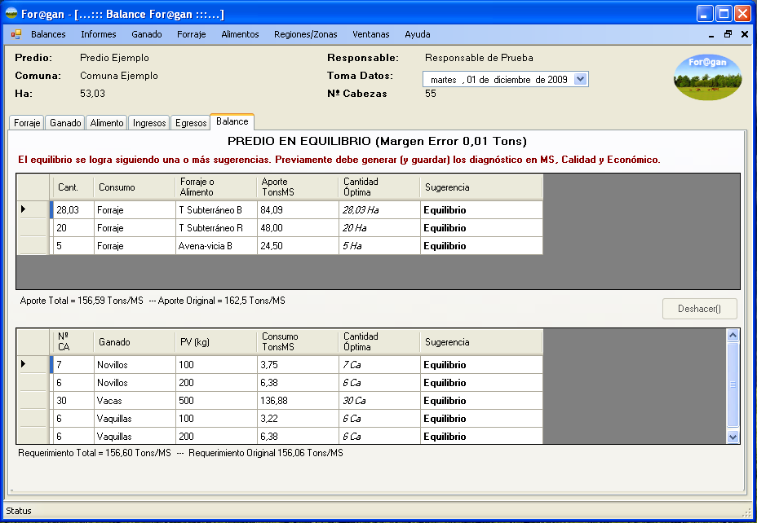Open the Toma Datos date dropdown

point(580,79)
